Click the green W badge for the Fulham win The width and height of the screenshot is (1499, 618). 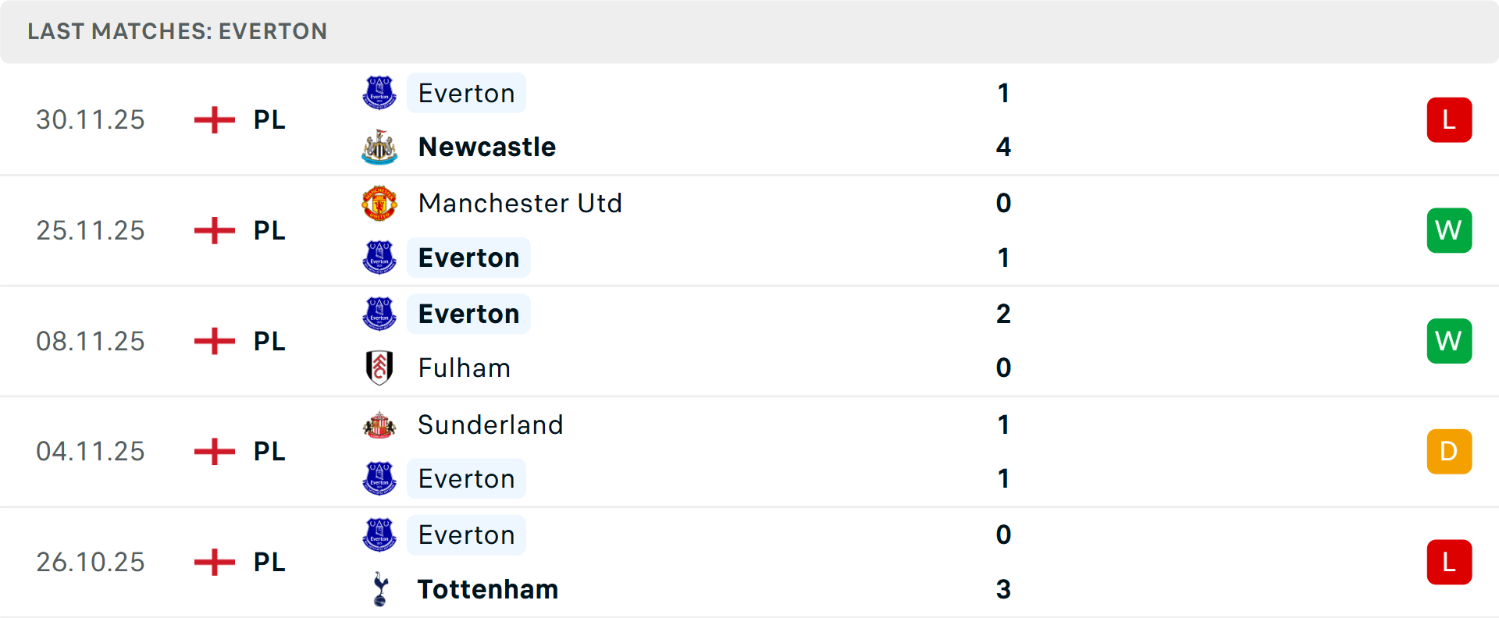tap(1449, 341)
